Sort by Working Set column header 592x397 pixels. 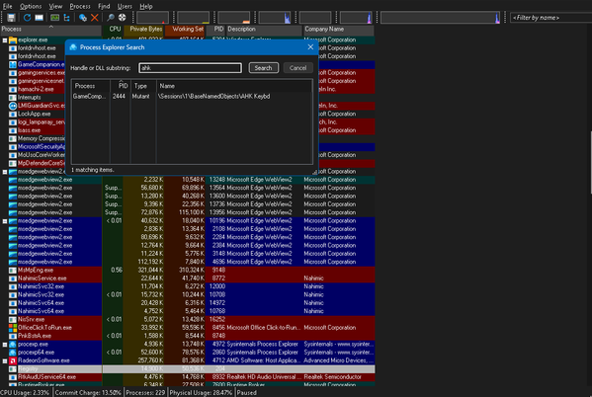185,29
